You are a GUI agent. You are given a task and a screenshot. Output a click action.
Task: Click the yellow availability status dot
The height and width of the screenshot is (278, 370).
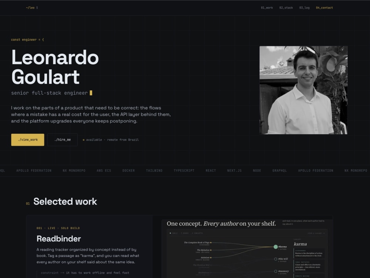pos(84,140)
